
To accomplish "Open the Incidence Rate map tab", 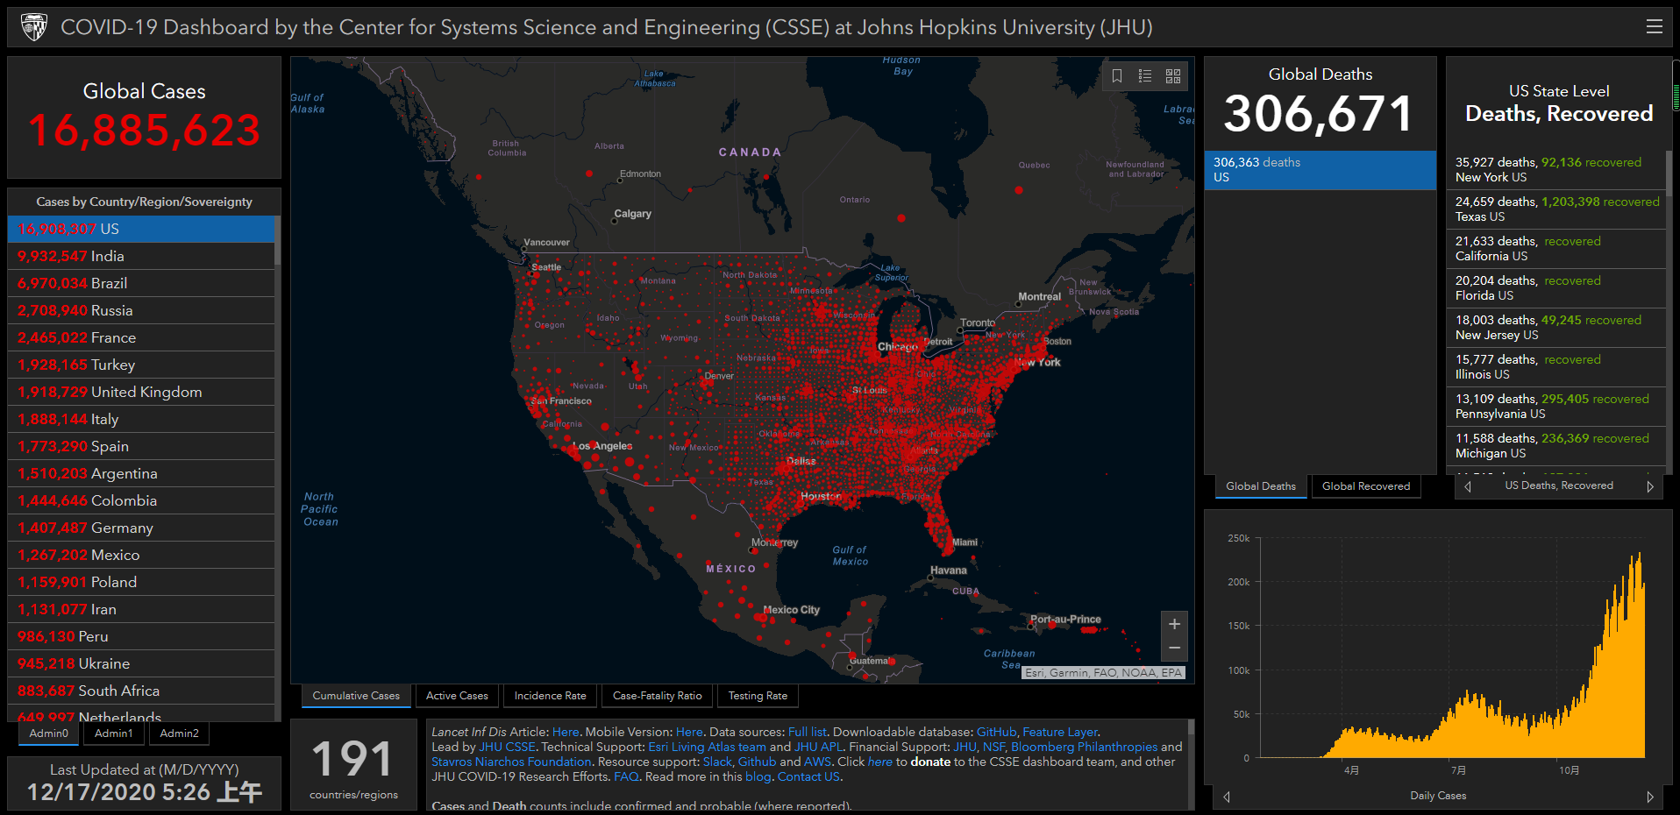I will [551, 696].
